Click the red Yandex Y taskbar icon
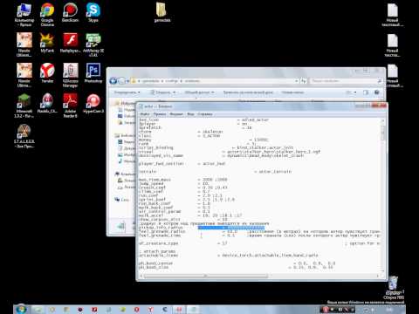The height and width of the screenshot is (314, 419). (x=150, y=310)
